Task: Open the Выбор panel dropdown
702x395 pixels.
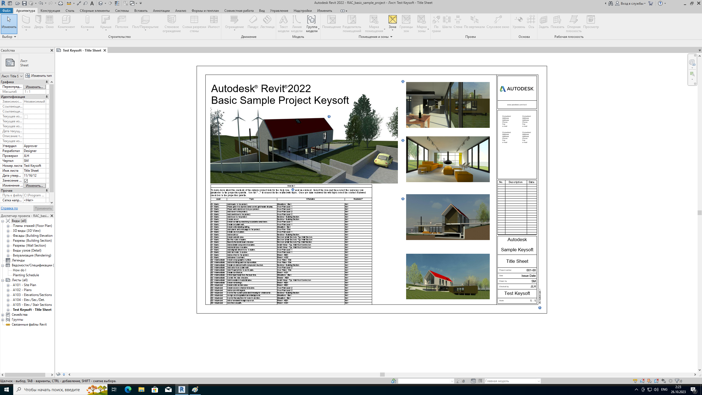Action: [9, 37]
